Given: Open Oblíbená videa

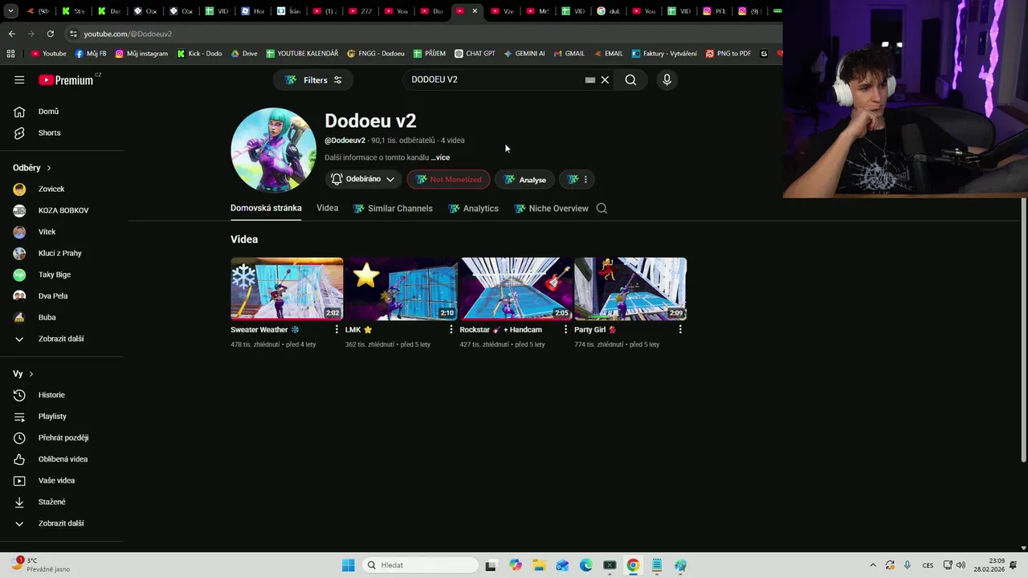Looking at the screenshot, I should pos(62,459).
